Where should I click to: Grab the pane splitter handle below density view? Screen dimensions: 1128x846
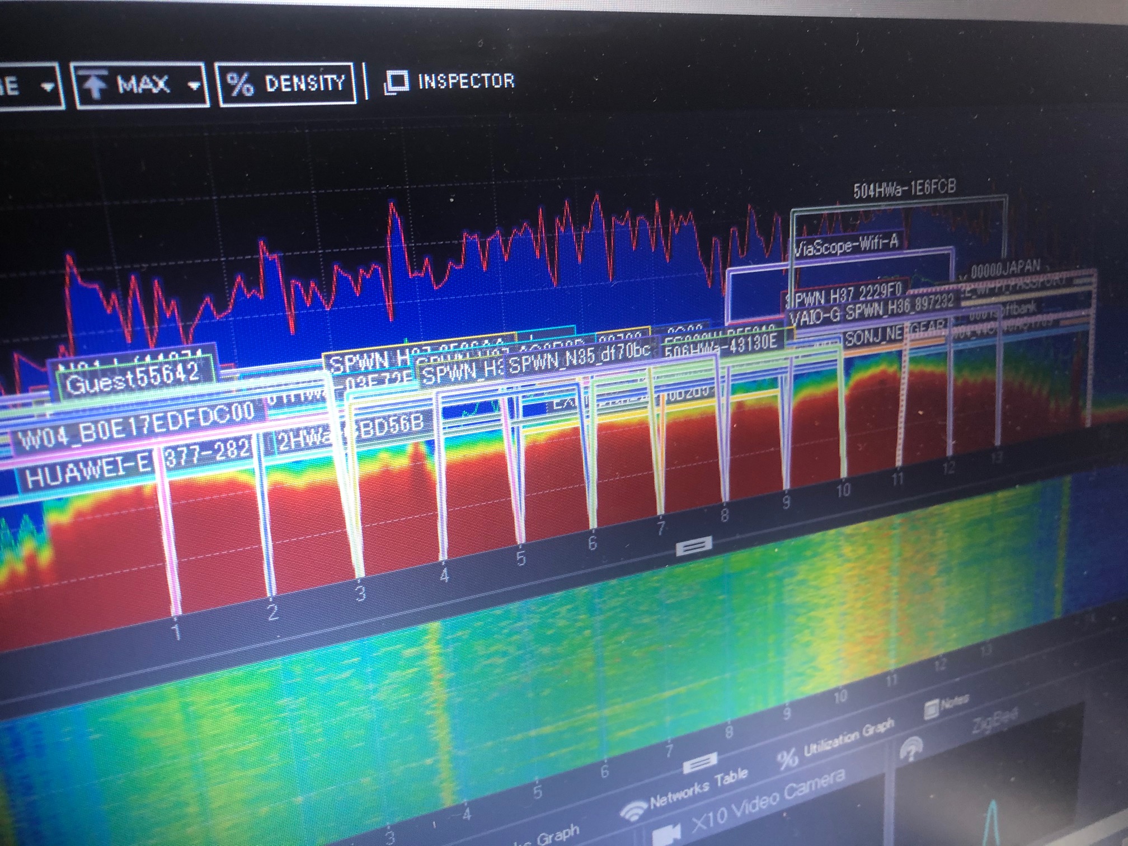click(694, 546)
